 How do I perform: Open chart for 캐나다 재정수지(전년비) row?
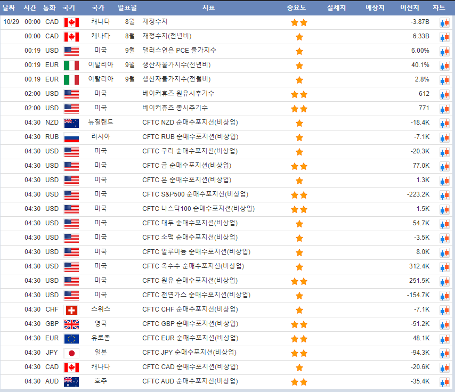click(x=444, y=37)
